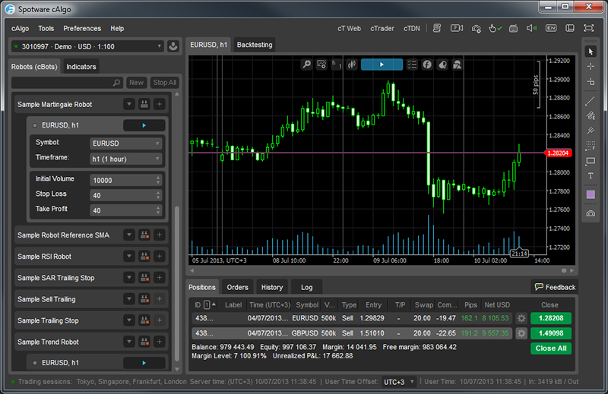Toggle the one-click trading hand icon
The height and width of the screenshot is (394, 608).
[x=495, y=28]
